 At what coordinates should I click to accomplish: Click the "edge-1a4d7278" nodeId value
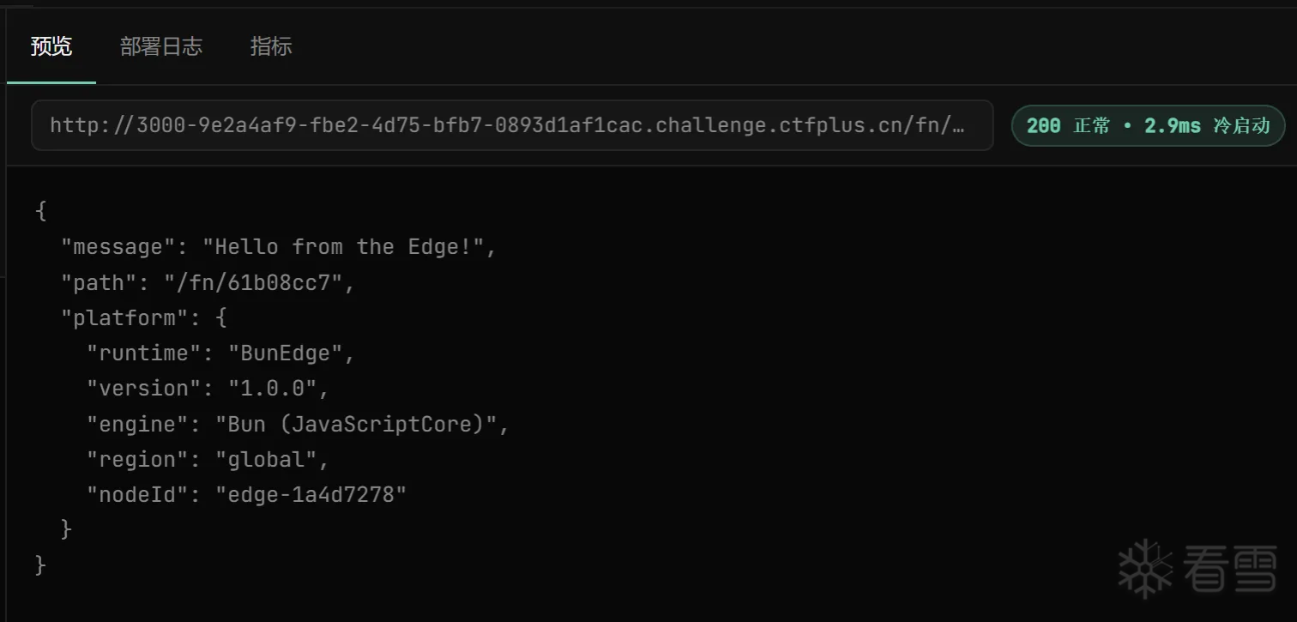point(311,495)
